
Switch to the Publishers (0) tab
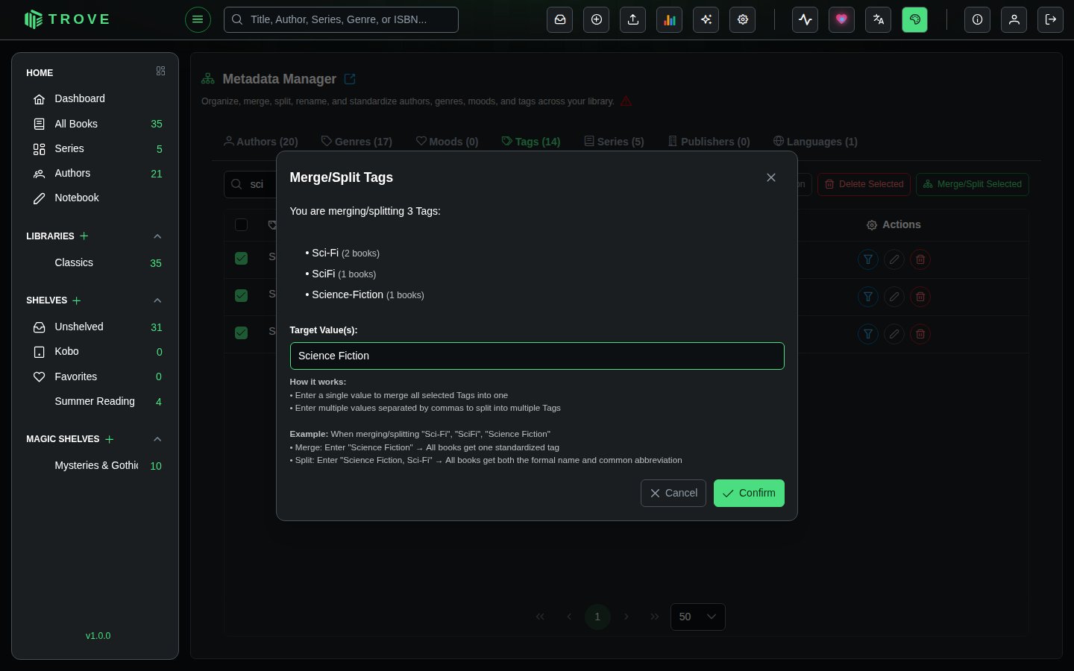(x=709, y=142)
